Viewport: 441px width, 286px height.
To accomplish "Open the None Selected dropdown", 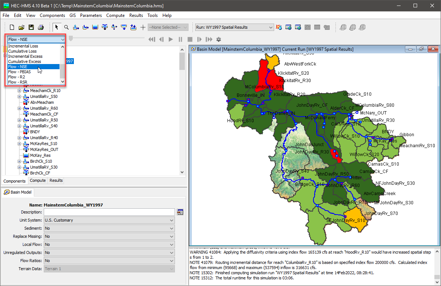I will (168, 27).
